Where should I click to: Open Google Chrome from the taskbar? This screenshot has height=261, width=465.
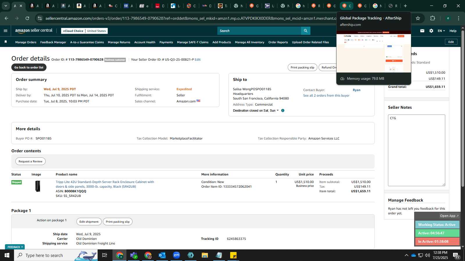(119, 255)
